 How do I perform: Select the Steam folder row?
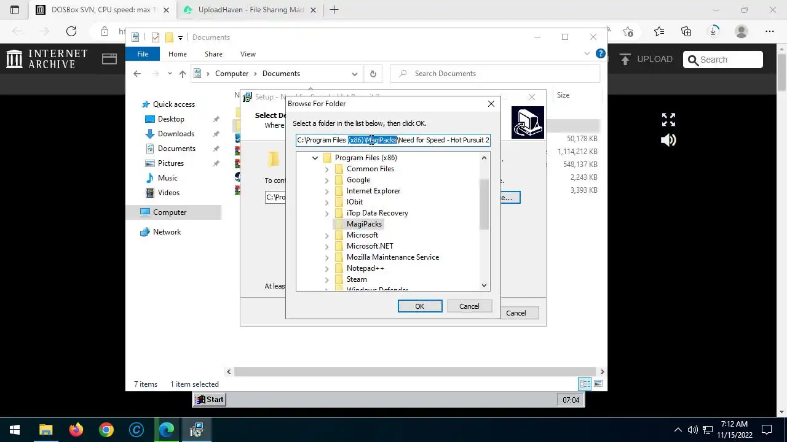(357, 279)
